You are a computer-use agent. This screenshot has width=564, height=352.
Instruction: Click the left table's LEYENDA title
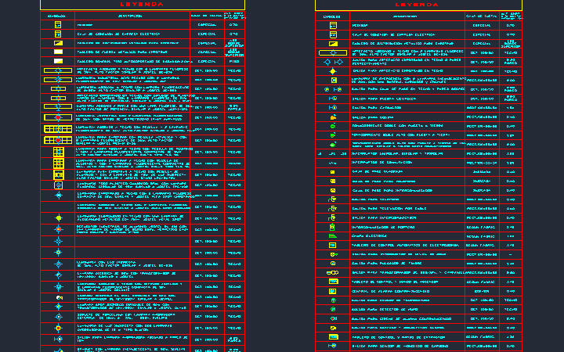pyautogui.click(x=142, y=5)
